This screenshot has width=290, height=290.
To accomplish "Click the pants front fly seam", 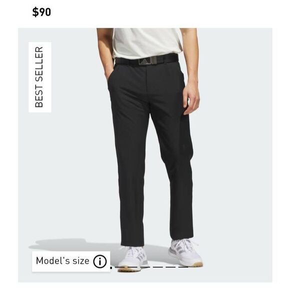I will click(147, 79).
